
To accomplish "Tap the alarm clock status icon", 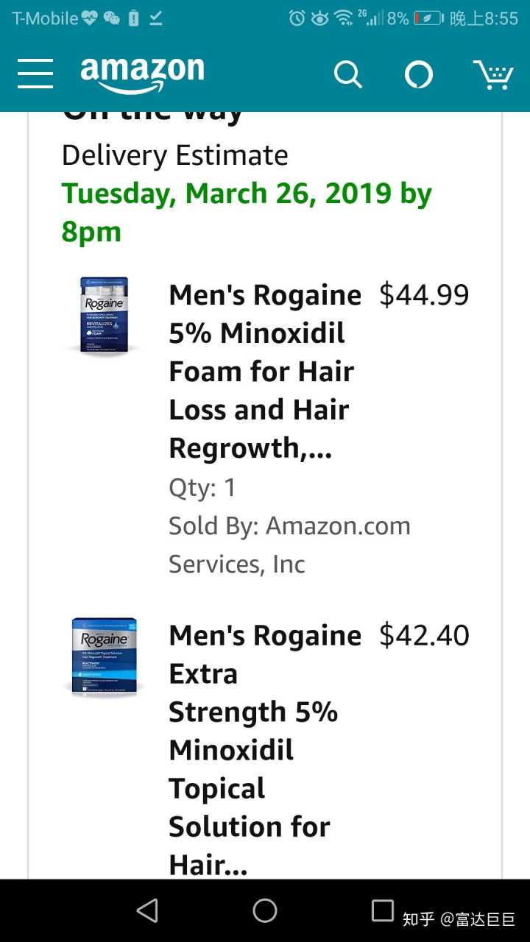I will point(297,18).
